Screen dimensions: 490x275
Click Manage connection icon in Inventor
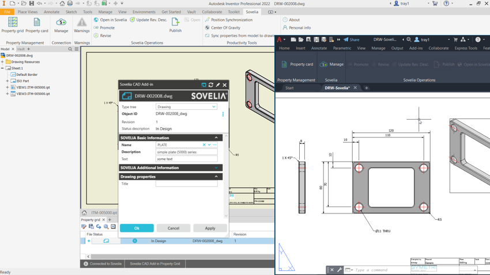click(61, 25)
